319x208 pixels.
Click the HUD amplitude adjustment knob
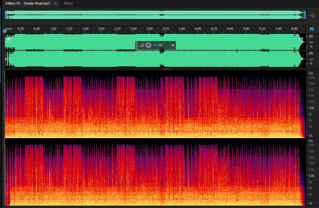(x=148, y=45)
